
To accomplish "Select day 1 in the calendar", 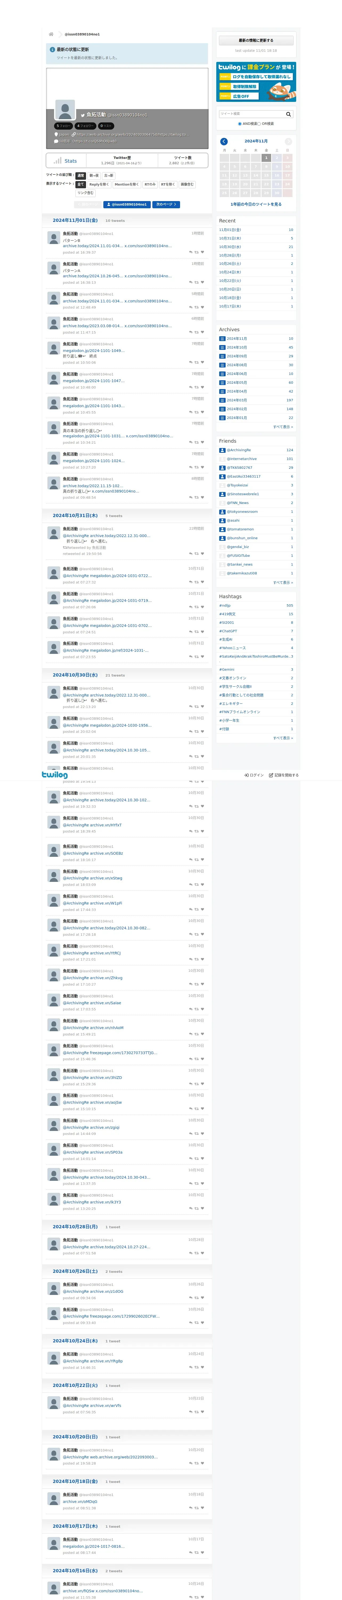I will [x=266, y=158].
